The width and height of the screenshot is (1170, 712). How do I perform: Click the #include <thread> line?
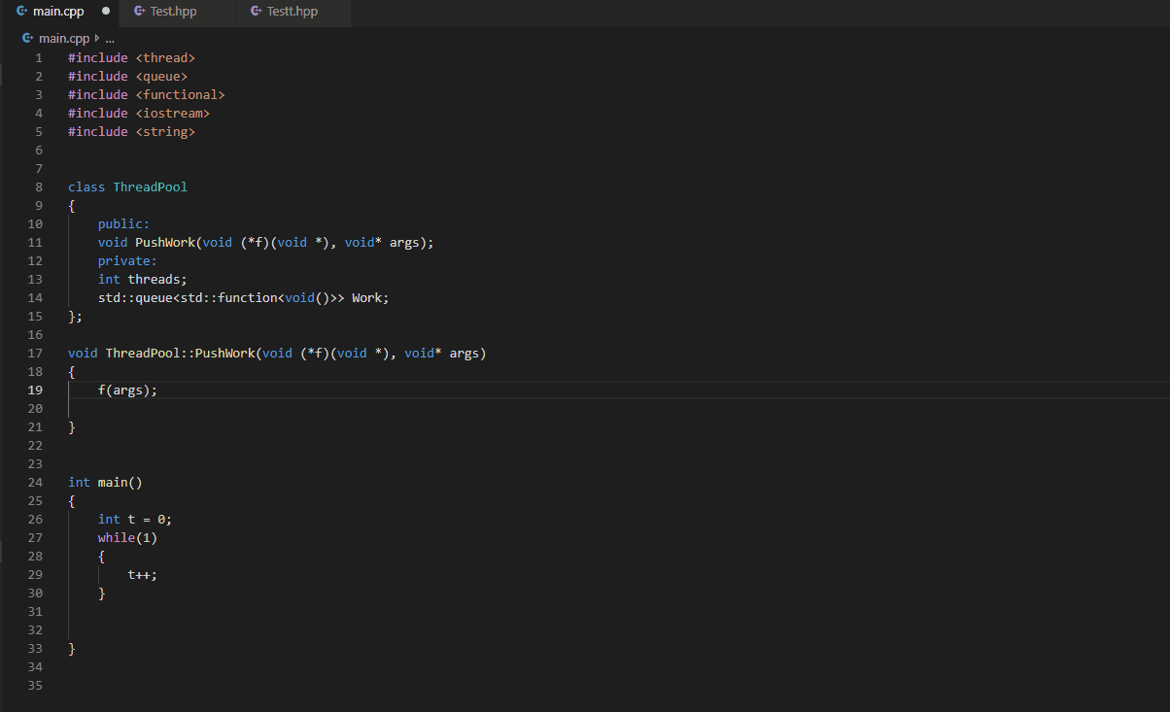[131, 57]
